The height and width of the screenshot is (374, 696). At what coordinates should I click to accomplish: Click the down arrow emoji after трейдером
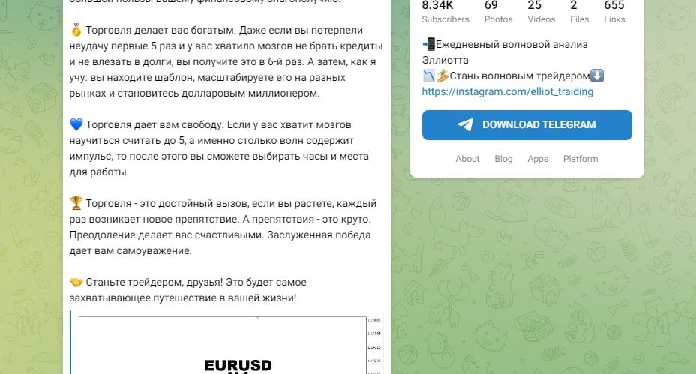[597, 76]
